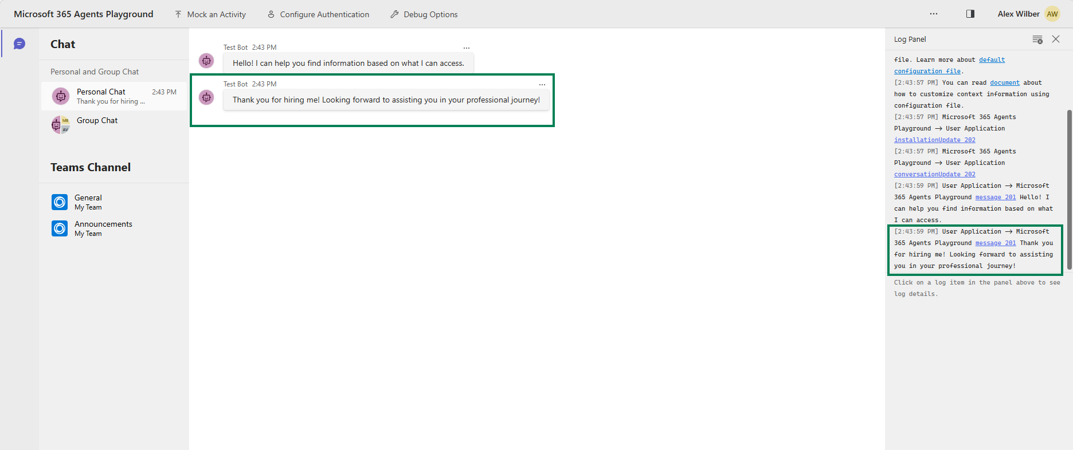
Task: Click the Teams Channel heading
Action: coord(91,167)
